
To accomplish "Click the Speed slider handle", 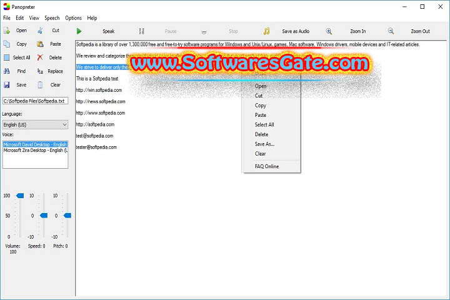I will click(44, 215).
